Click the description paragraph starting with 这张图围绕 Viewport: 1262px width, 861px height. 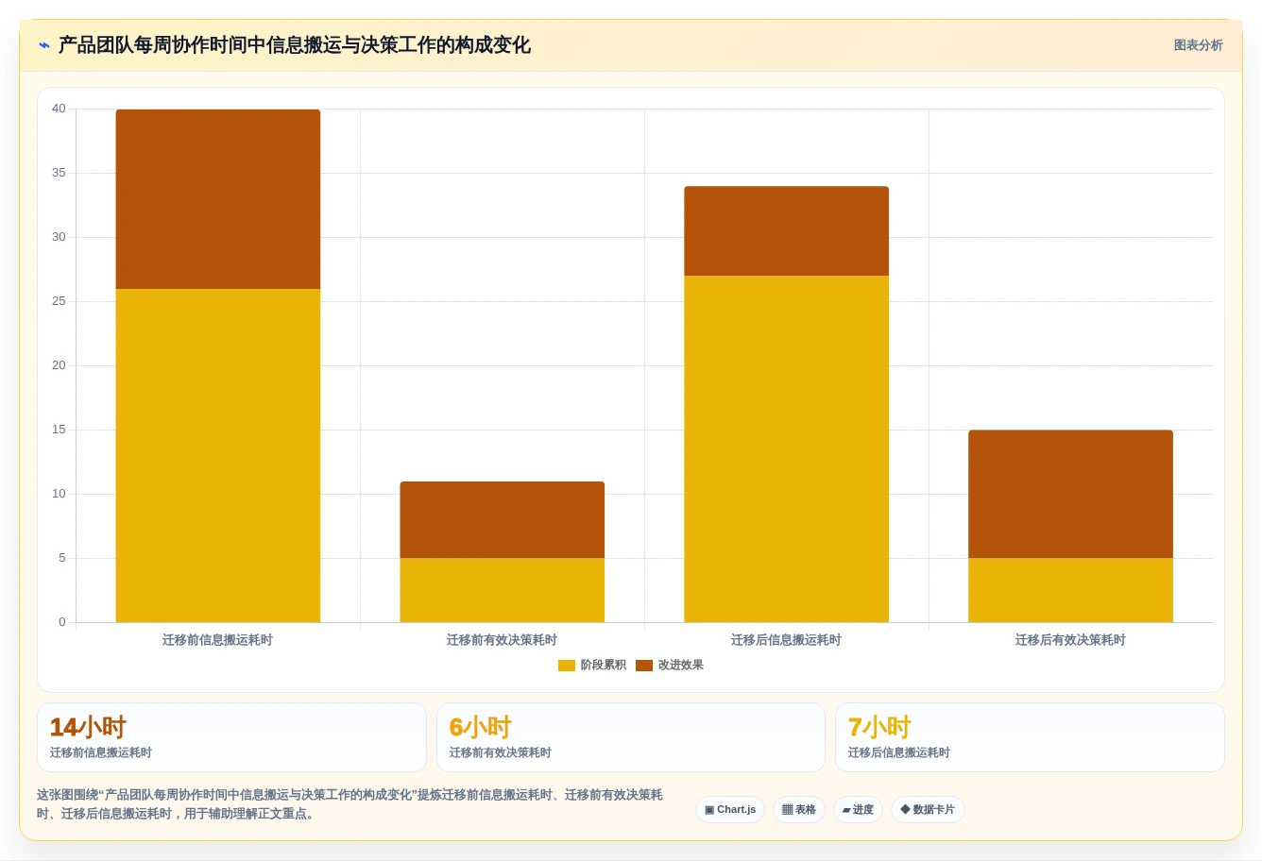click(350, 804)
